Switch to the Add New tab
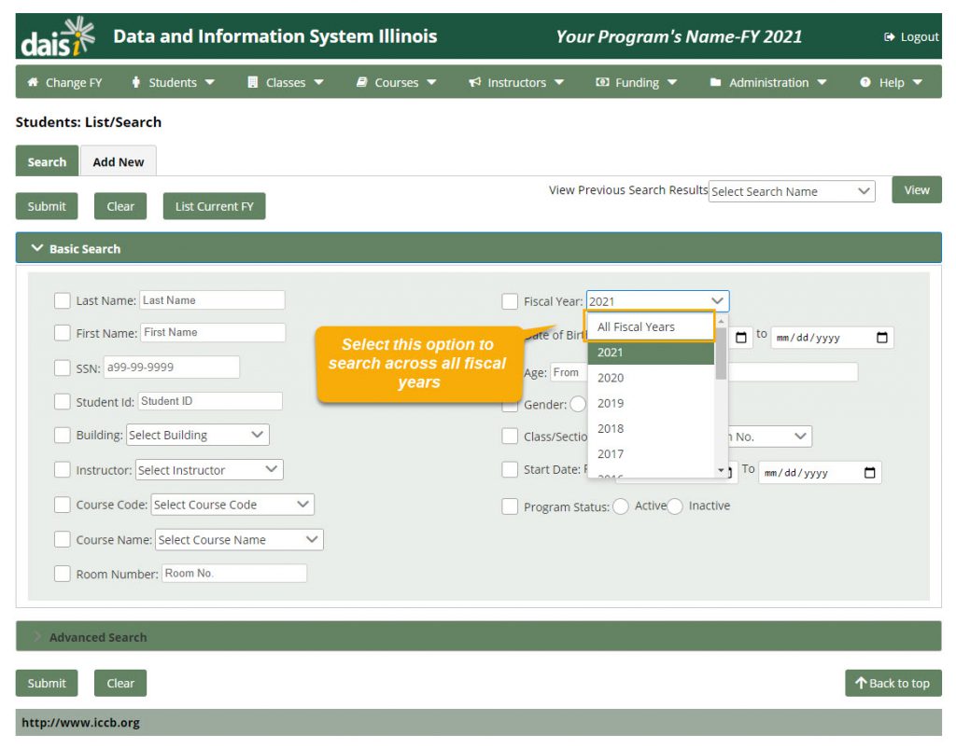 pos(119,160)
